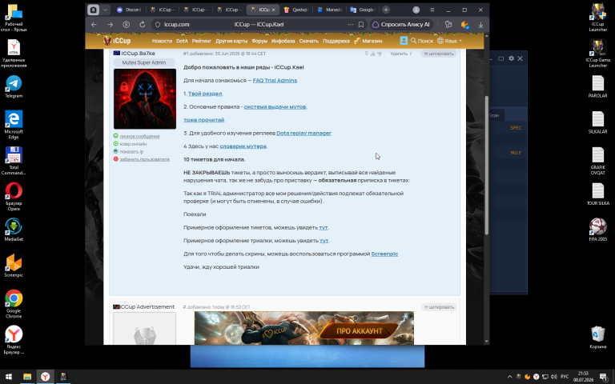Open the blue user profile icon on ICCup header

click(x=404, y=40)
